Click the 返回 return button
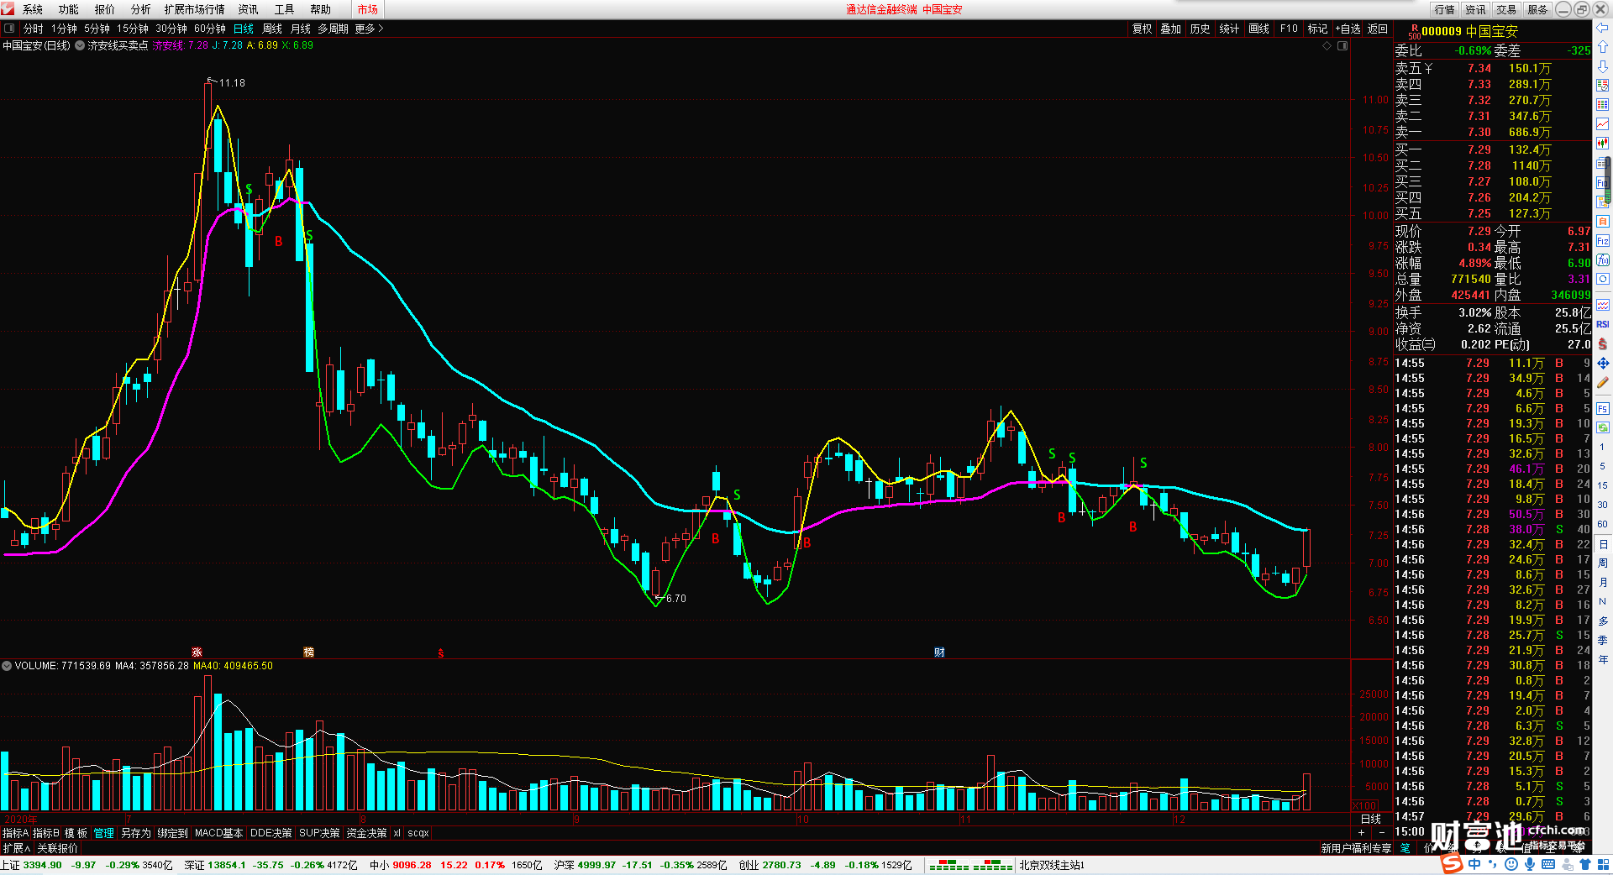This screenshot has width=1613, height=875. [x=1378, y=29]
